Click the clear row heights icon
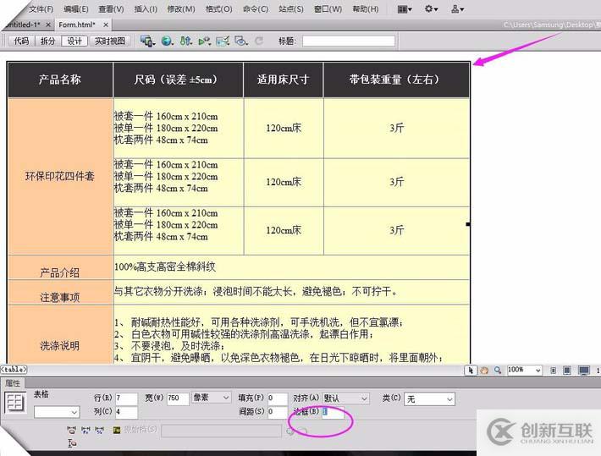 [x=72, y=443]
